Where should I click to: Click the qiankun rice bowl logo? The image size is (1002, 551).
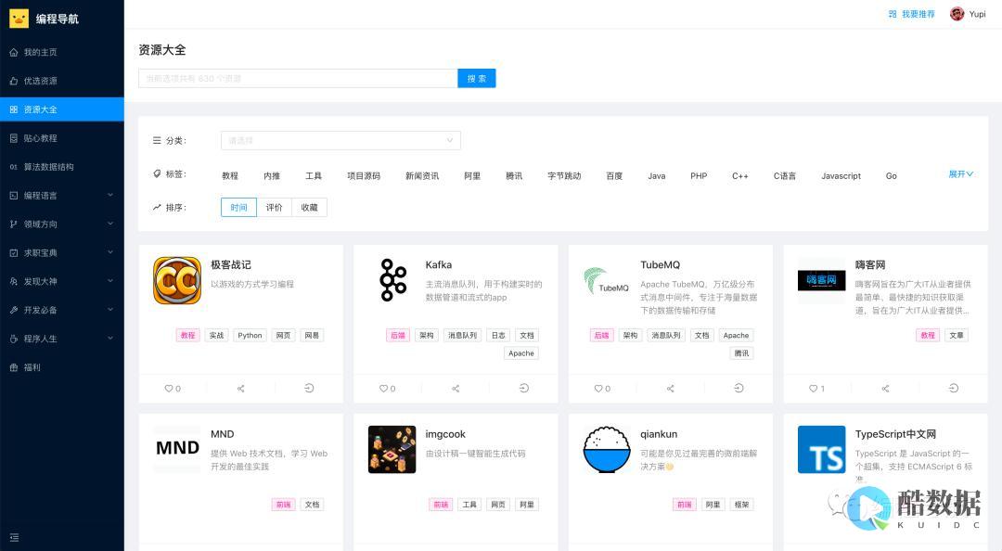607,449
